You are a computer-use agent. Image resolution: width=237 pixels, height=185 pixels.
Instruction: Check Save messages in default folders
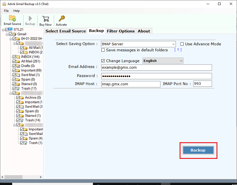click(x=103, y=50)
